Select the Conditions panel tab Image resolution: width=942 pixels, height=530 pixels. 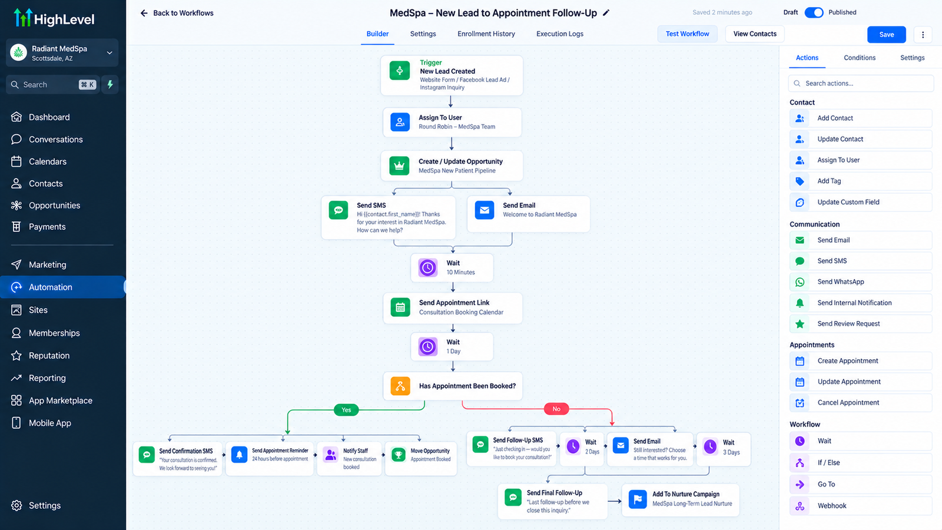pos(860,58)
